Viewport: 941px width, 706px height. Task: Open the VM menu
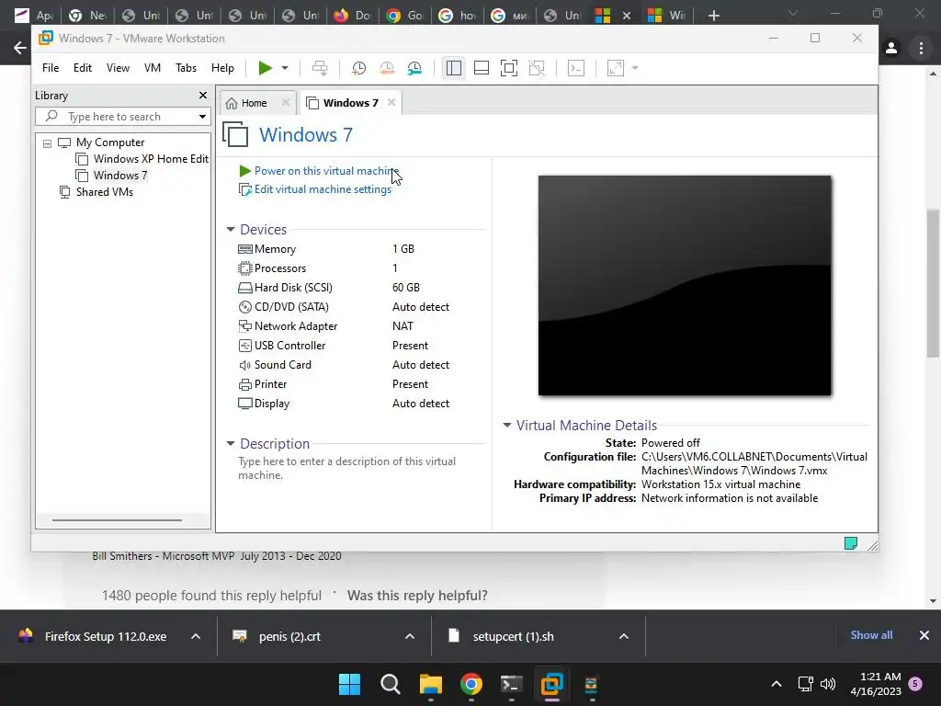[x=153, y=68]
